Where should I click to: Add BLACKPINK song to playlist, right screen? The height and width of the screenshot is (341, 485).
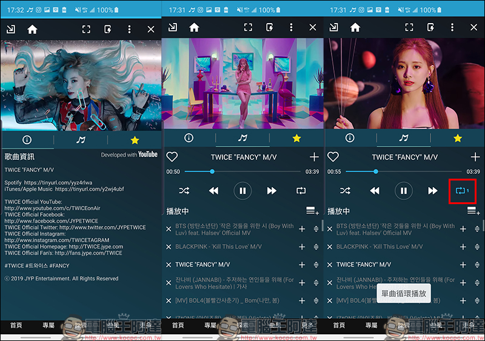[x=463, y=247]
